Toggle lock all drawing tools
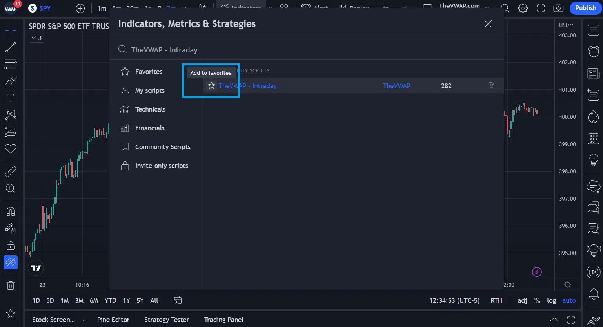 click(11, 246)
